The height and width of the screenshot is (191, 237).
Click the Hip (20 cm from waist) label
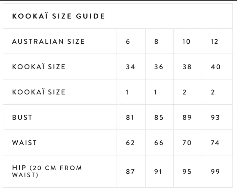[x=47, y=171]
